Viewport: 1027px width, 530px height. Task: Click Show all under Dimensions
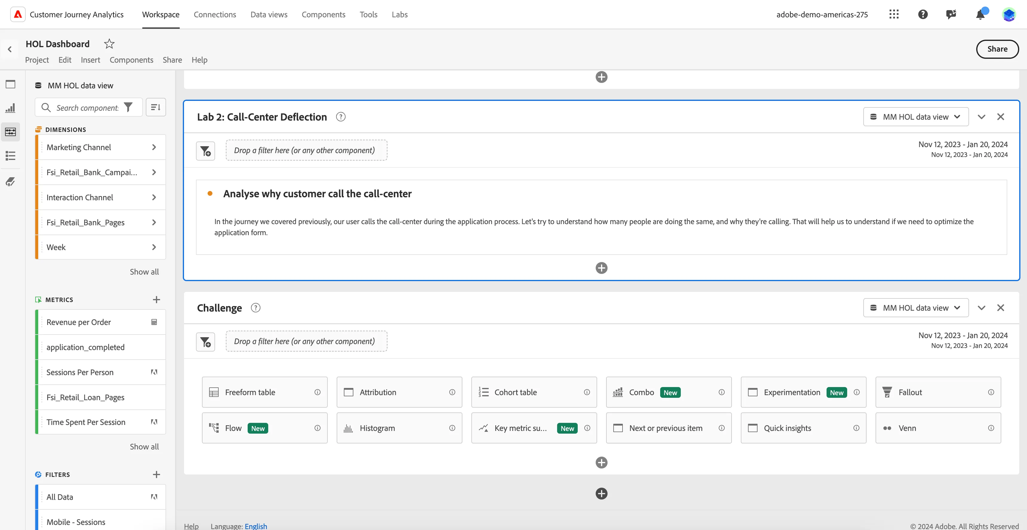point(144,272)
